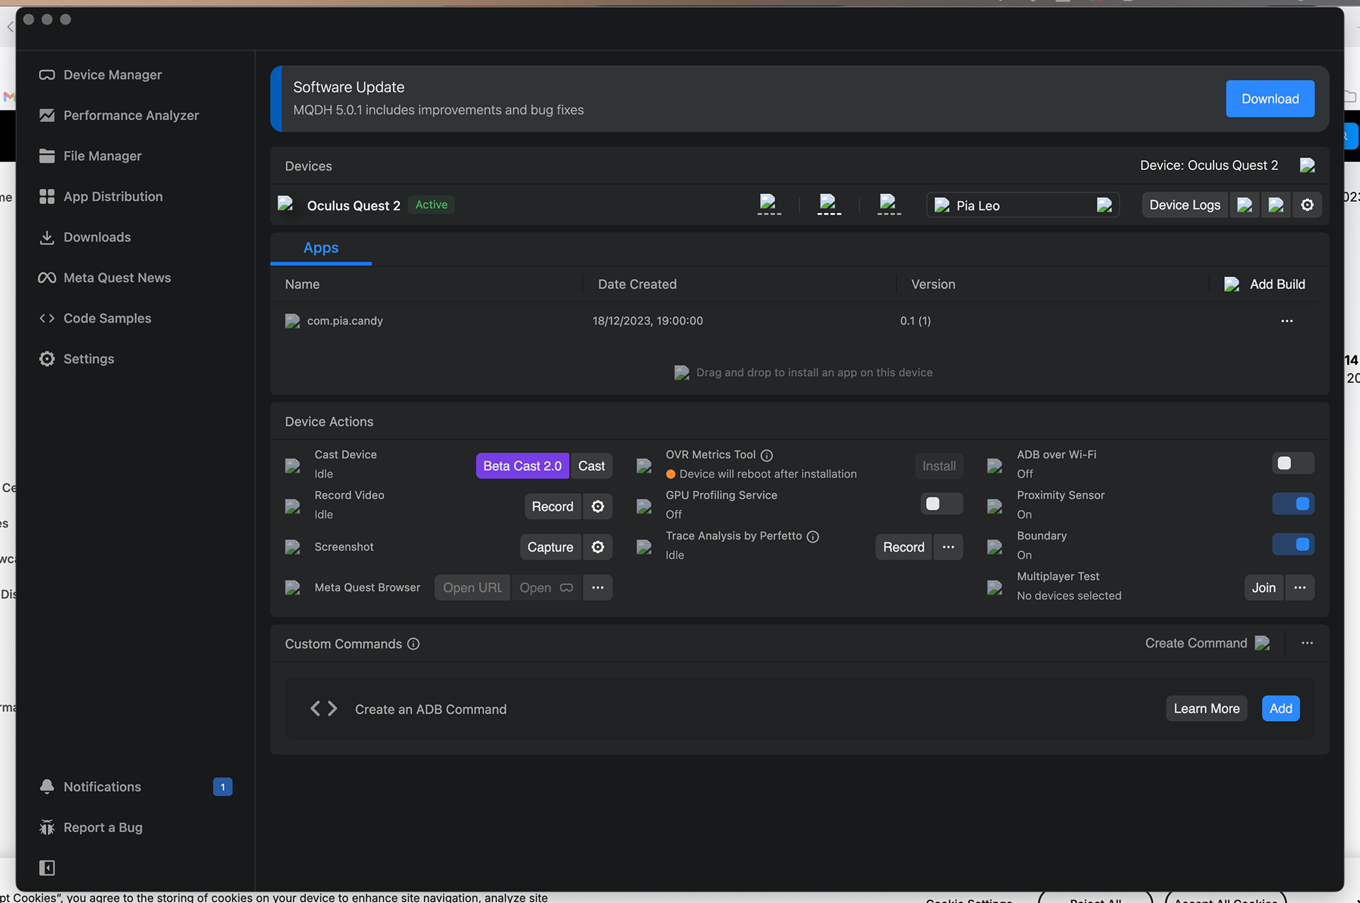Open Device Logs
This screenshot has height=903, width=1360.
tap(1184, 205)
